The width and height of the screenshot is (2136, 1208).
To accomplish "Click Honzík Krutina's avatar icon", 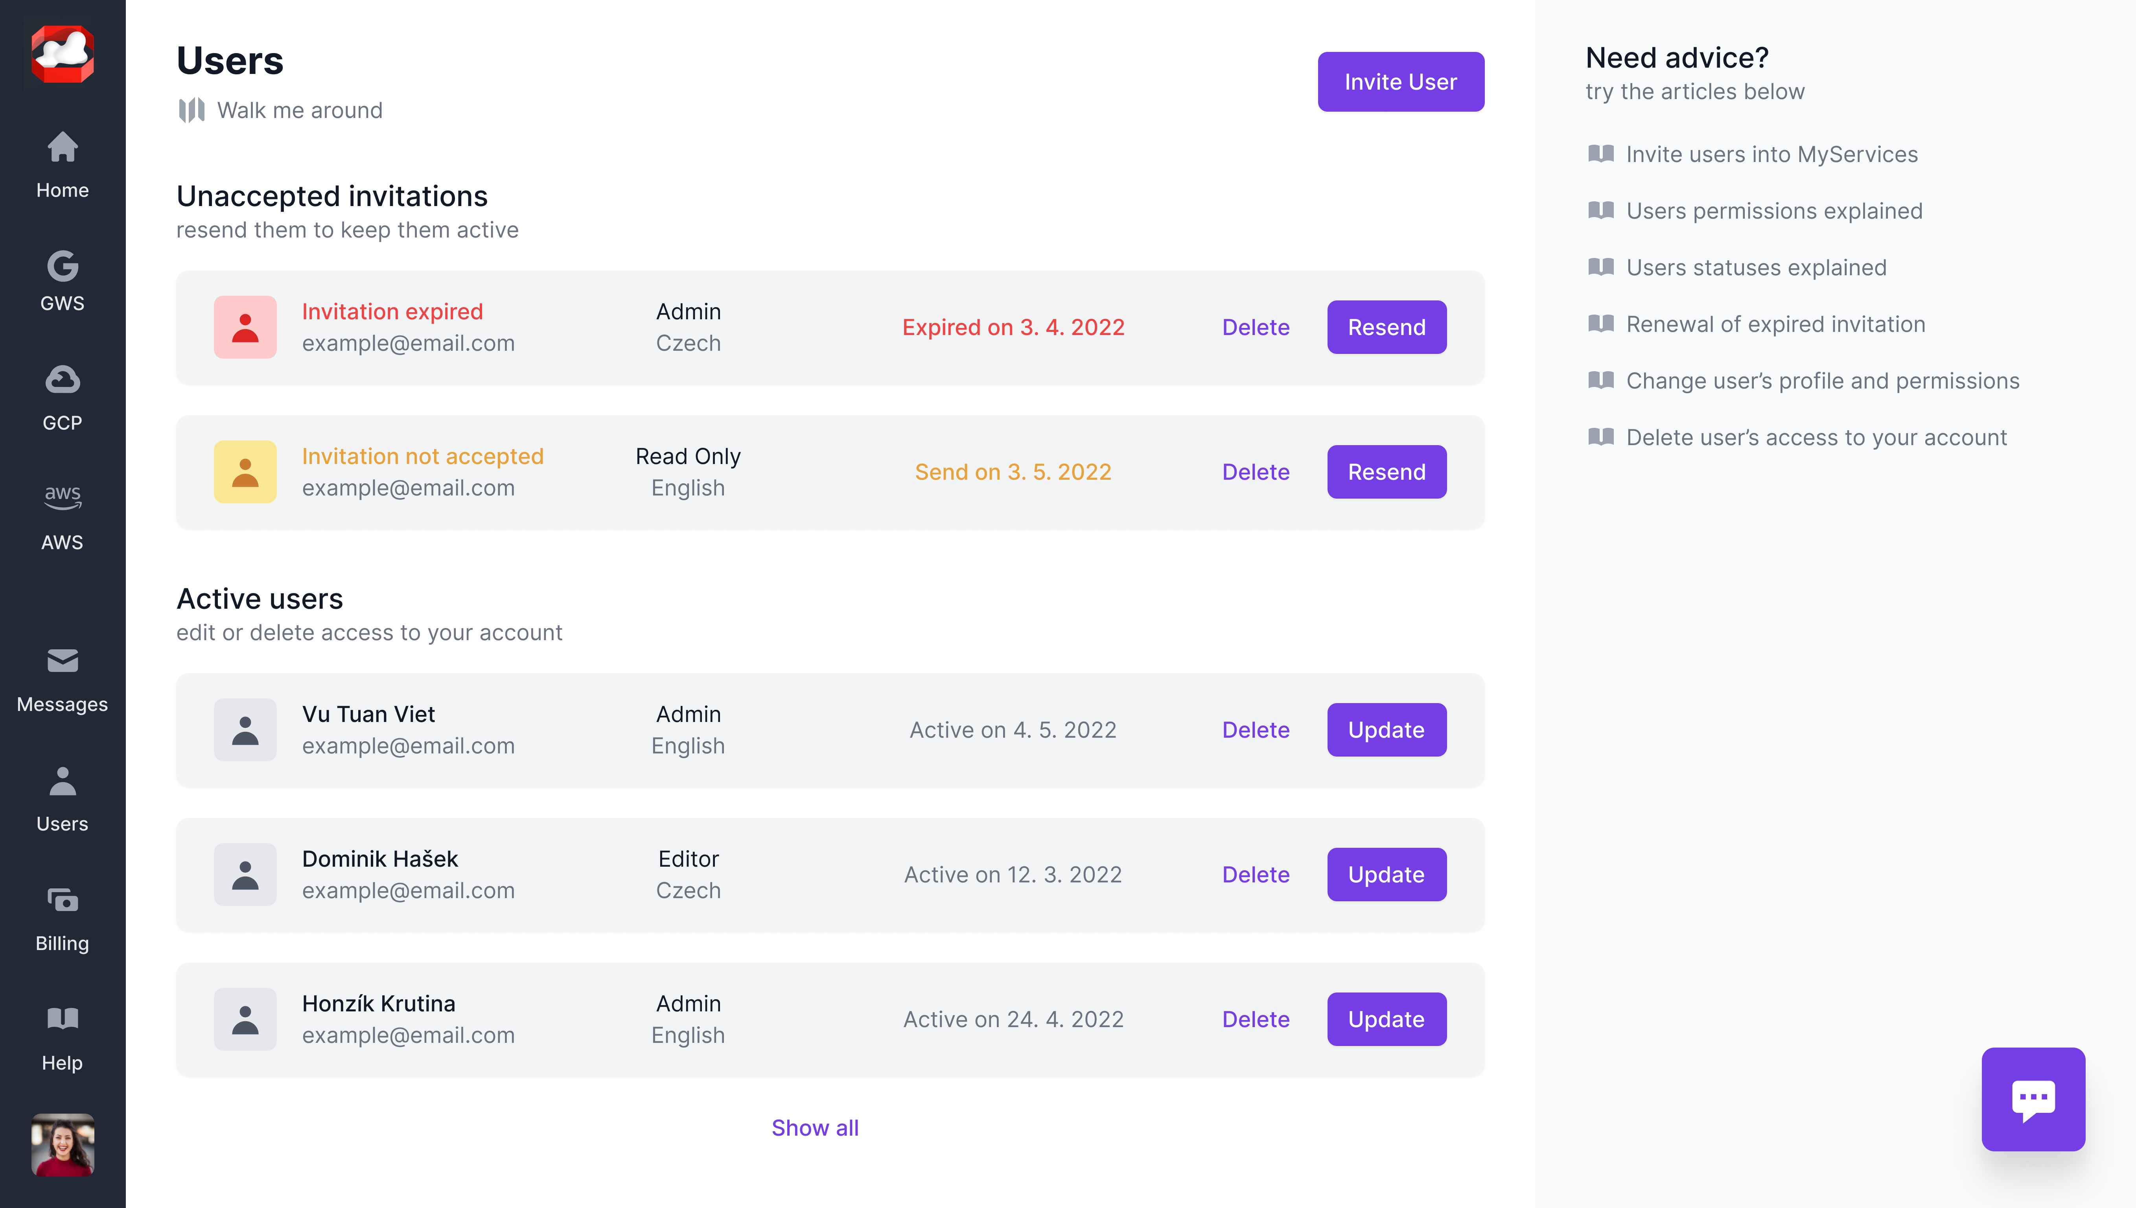I will (x=245, y=1019).
